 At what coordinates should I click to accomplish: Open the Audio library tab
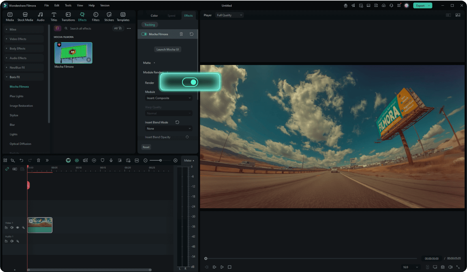click(x=41, y=17)
